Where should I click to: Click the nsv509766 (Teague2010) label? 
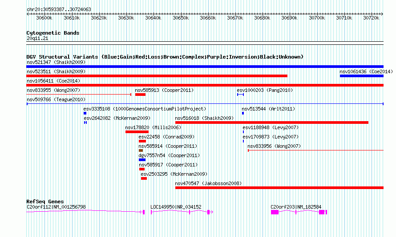pos(56,99)
